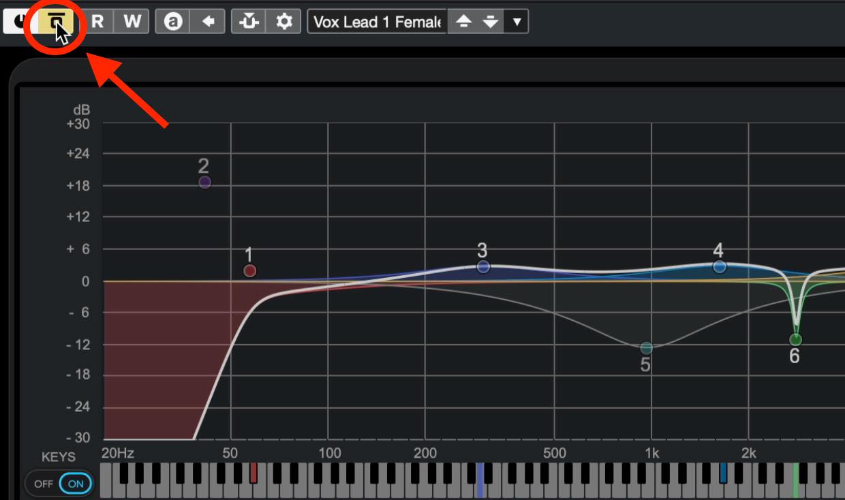The width and height of the screenshot is (845, 500).
Task: Click the purple highlighted piano key
Action: [x=480, y=480]
